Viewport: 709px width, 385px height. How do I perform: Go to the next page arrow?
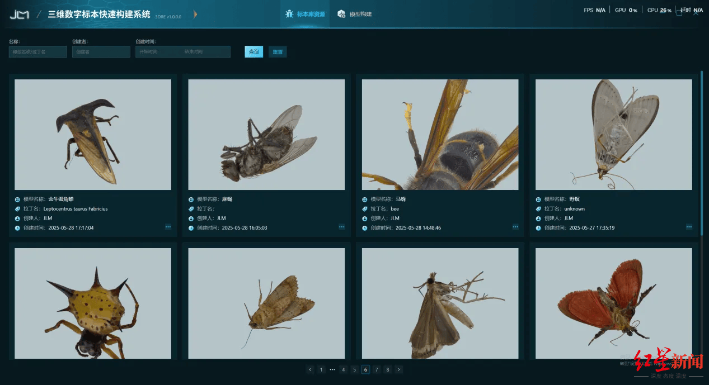[x=398, y=369]
